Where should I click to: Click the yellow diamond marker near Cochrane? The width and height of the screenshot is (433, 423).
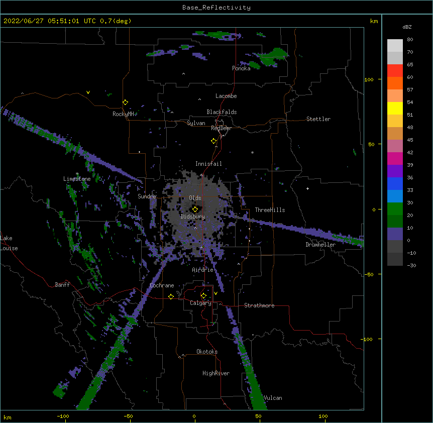(171, 296)
